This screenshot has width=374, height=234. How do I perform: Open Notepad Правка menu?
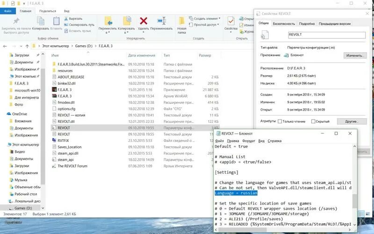(x=233, y=141)
